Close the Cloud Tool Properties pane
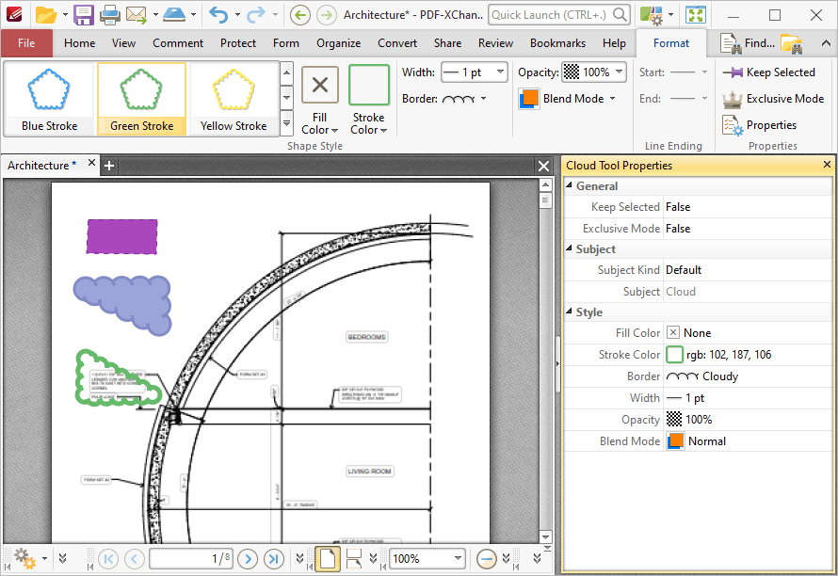The width and height of the screenshot is (838, 576). click(x=827, y=165)
